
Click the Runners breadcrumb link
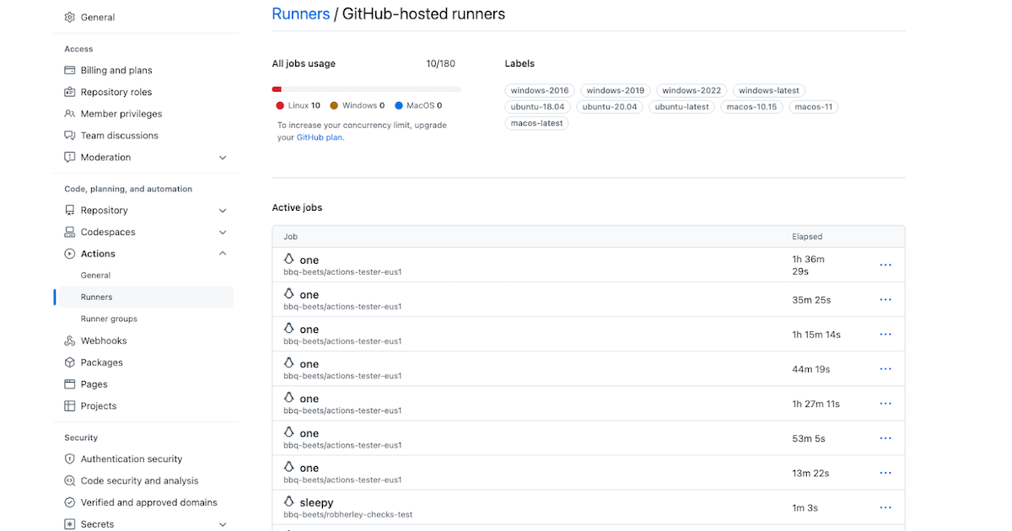[x=299, y=13]
